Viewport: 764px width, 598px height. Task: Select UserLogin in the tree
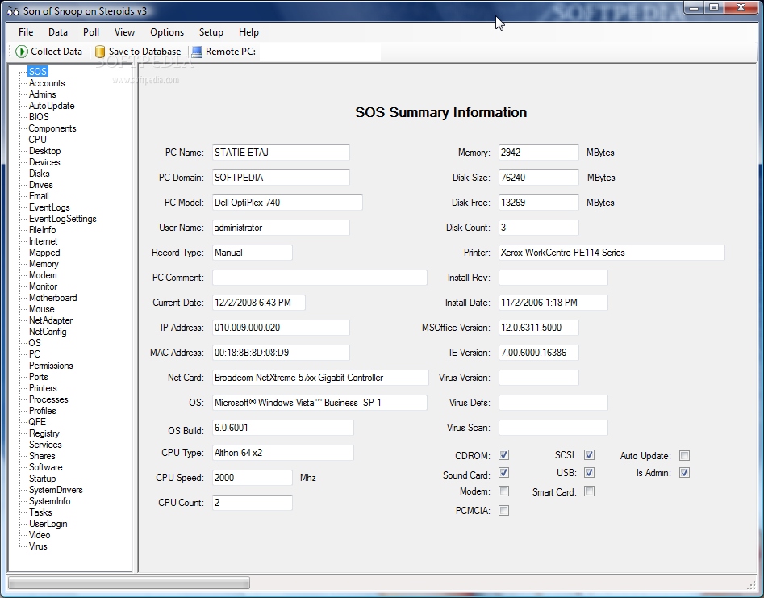(x=48, y=524)
